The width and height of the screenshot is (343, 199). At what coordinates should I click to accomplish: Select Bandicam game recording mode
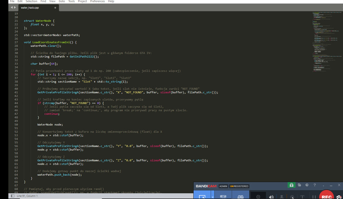pyautogui.click(x=241, y=196)
